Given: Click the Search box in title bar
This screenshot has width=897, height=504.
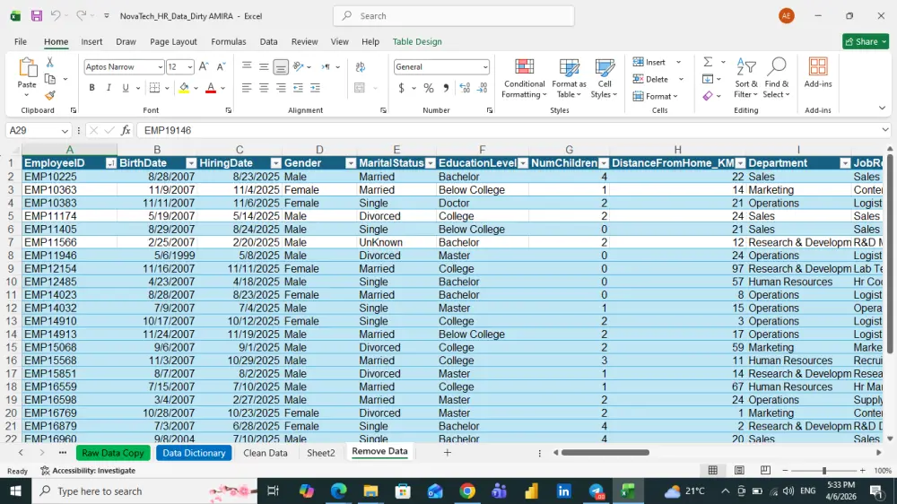Looking at the screenshot, I should pyautogui.click(x=454, y=16).
